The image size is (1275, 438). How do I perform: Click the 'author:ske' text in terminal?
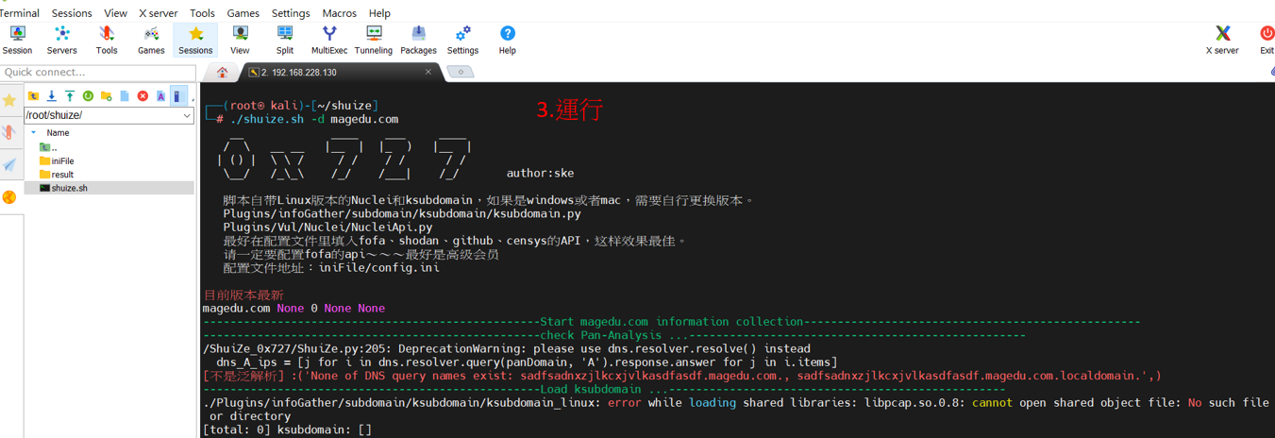pos(540,173)
